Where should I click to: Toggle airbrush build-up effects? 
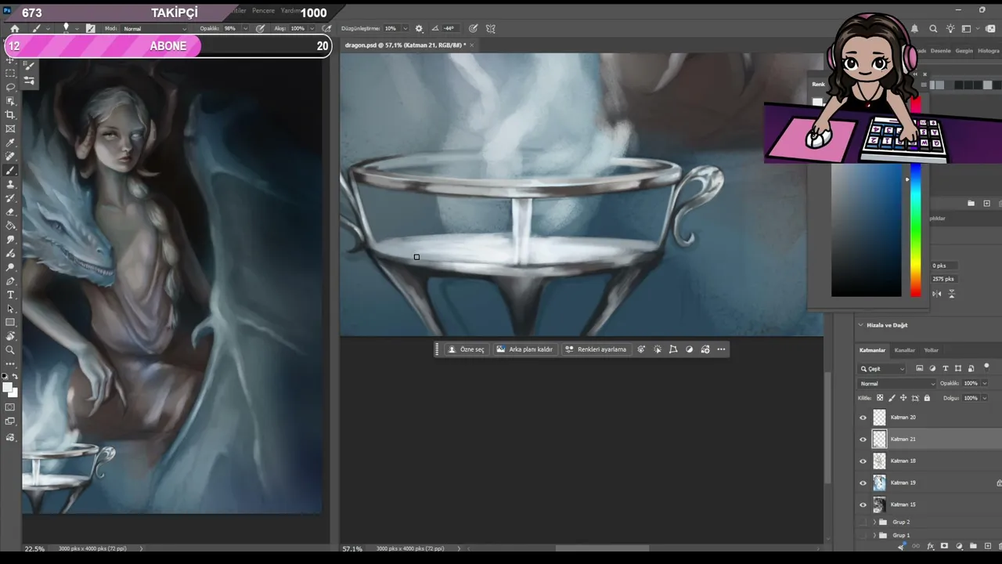pyautogui.click(x=327, y=29)
